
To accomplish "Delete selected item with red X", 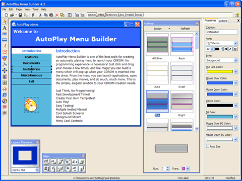I will (x=57, y=15).
